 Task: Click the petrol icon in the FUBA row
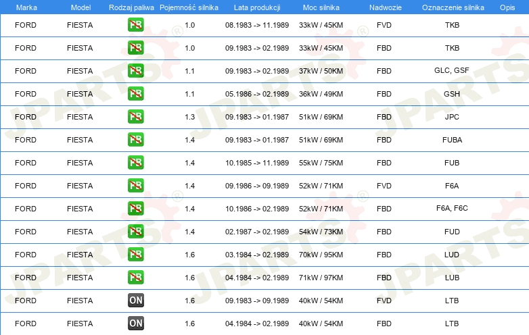135,140
